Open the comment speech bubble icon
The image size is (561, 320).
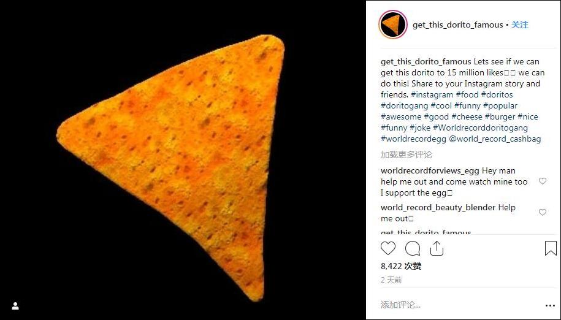click(413, 248)
